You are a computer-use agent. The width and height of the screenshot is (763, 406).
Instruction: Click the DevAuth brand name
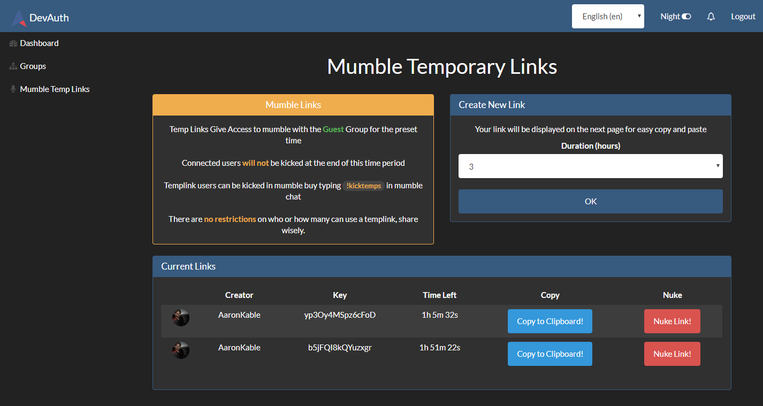[49, 18]
